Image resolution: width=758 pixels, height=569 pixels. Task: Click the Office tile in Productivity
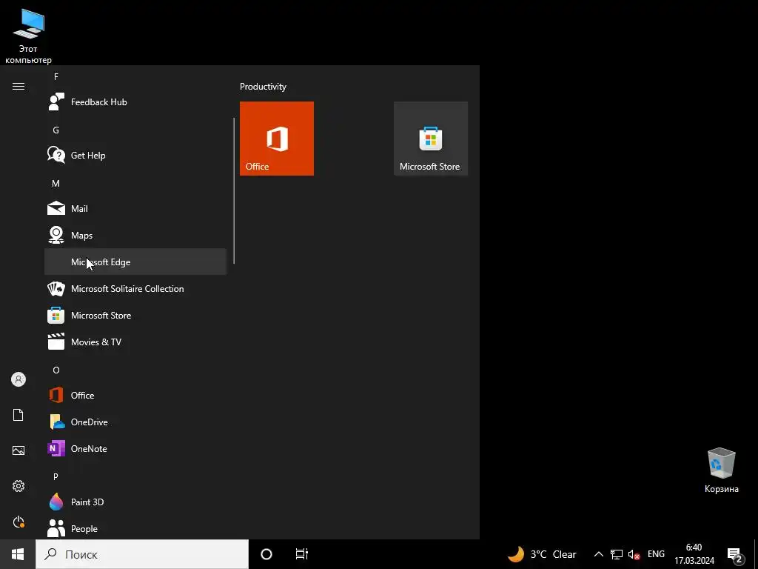tap(277, 139)
